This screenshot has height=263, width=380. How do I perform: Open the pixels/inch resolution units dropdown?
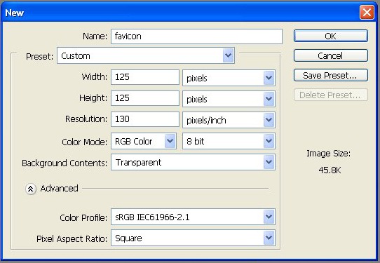(x=229, y=120)
